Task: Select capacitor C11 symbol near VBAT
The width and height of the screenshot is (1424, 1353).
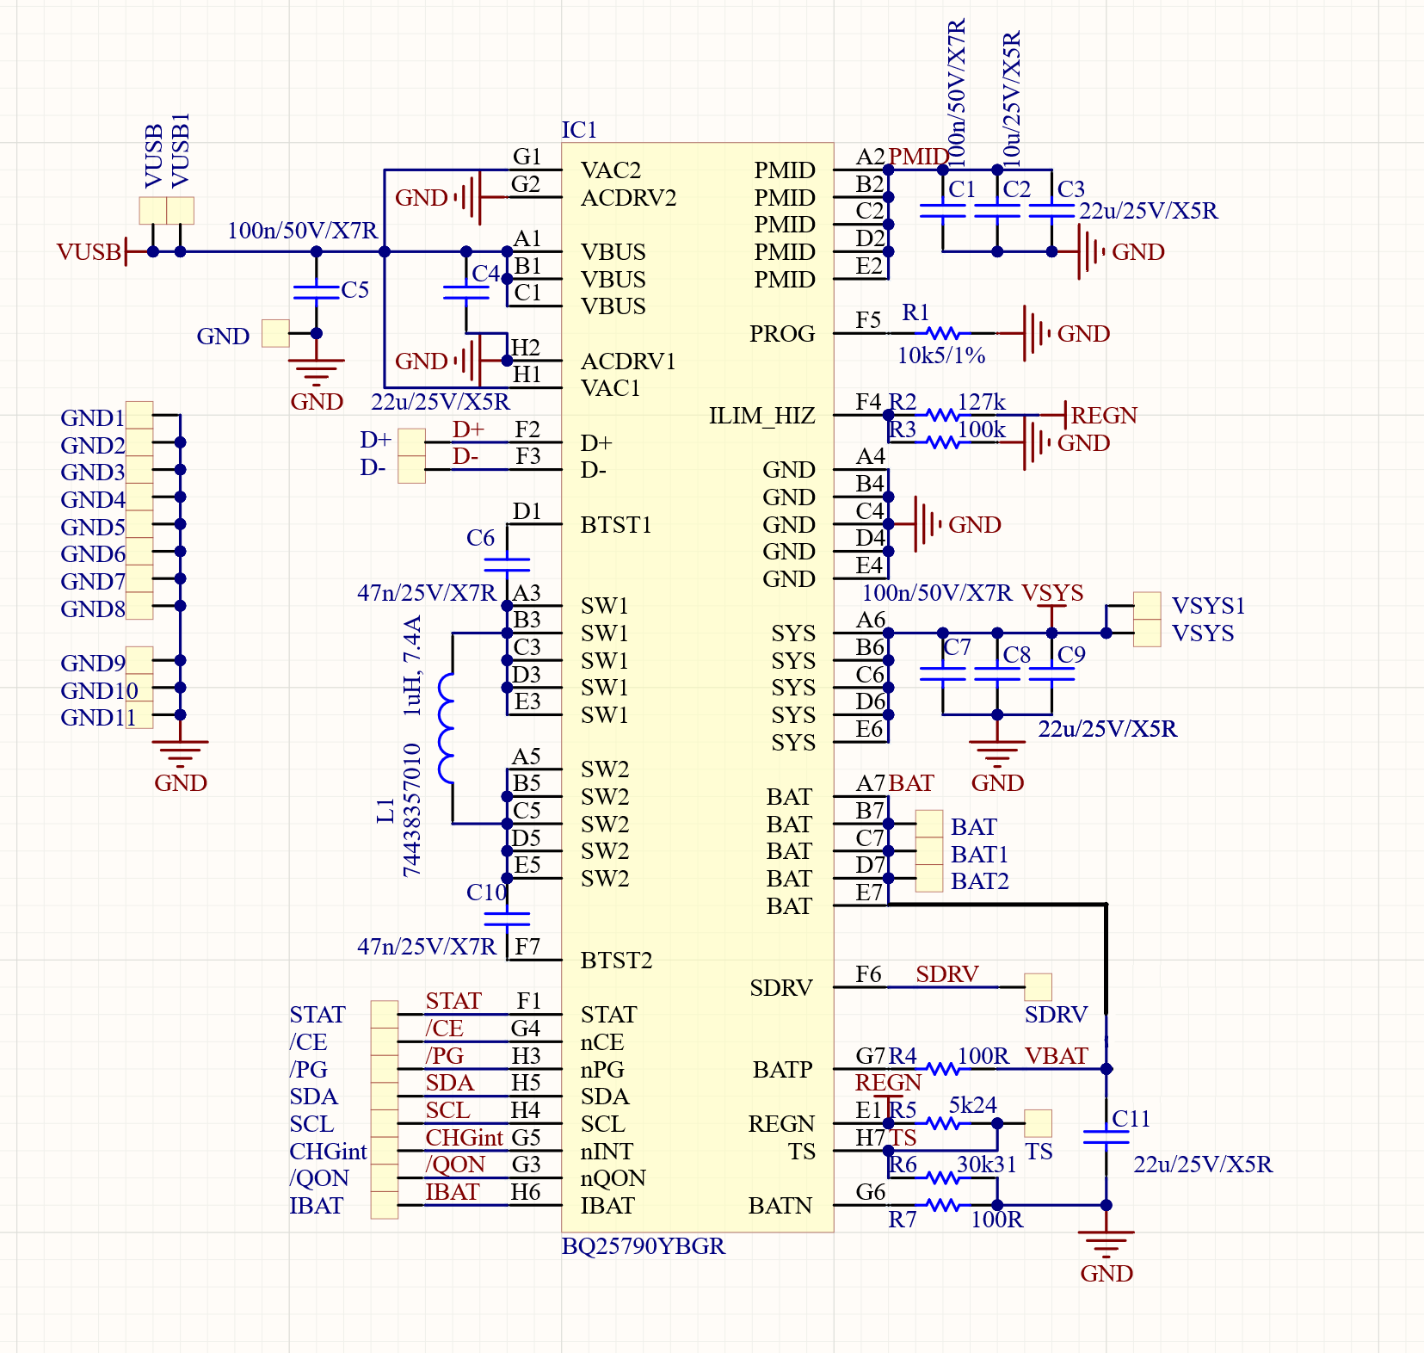Action: click(1106, 1137)
